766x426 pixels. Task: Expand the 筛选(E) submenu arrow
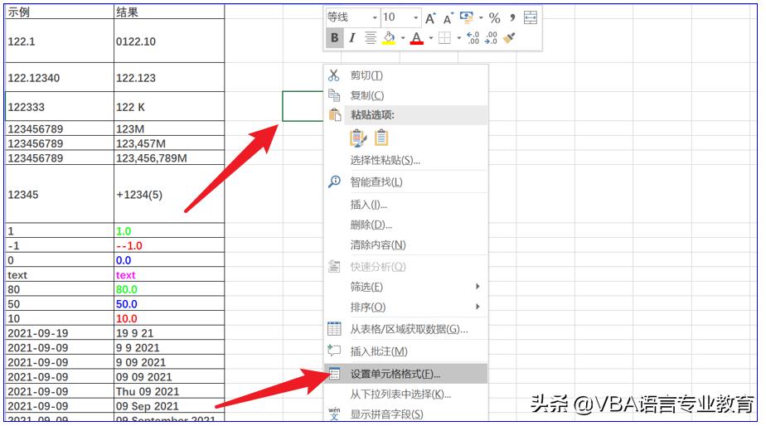tap(478, 286)
